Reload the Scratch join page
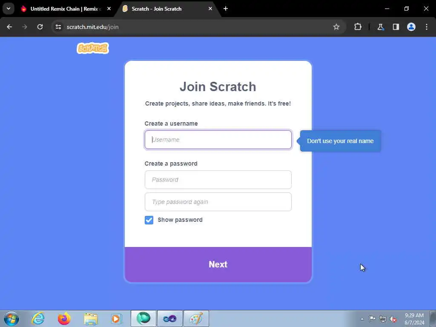Screen dimensions: 436x327 click(x=40, y=27)
